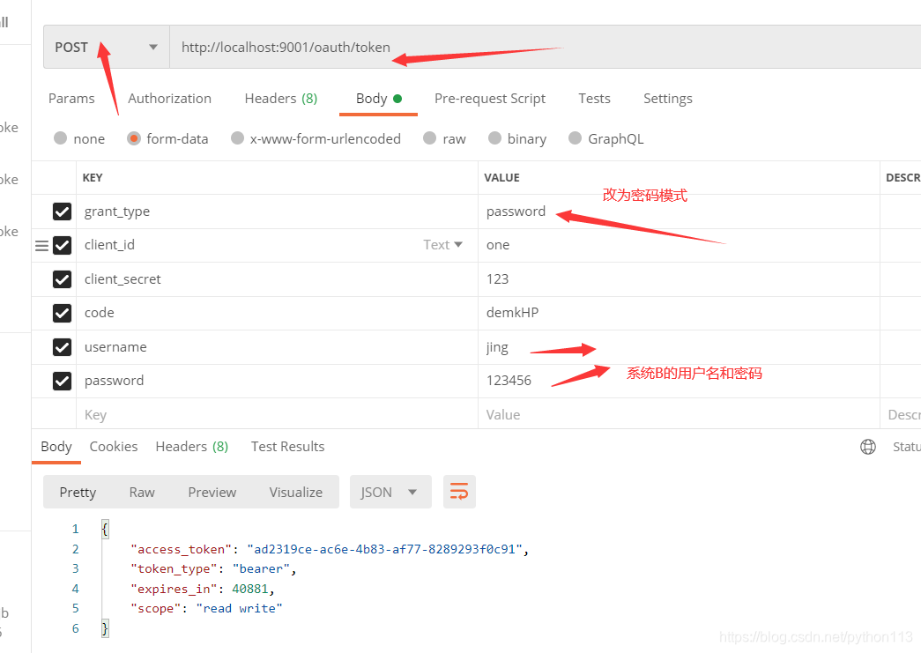Click the access_token value in response
Screen dimensions: 921x653
click(x=385, y=550)
